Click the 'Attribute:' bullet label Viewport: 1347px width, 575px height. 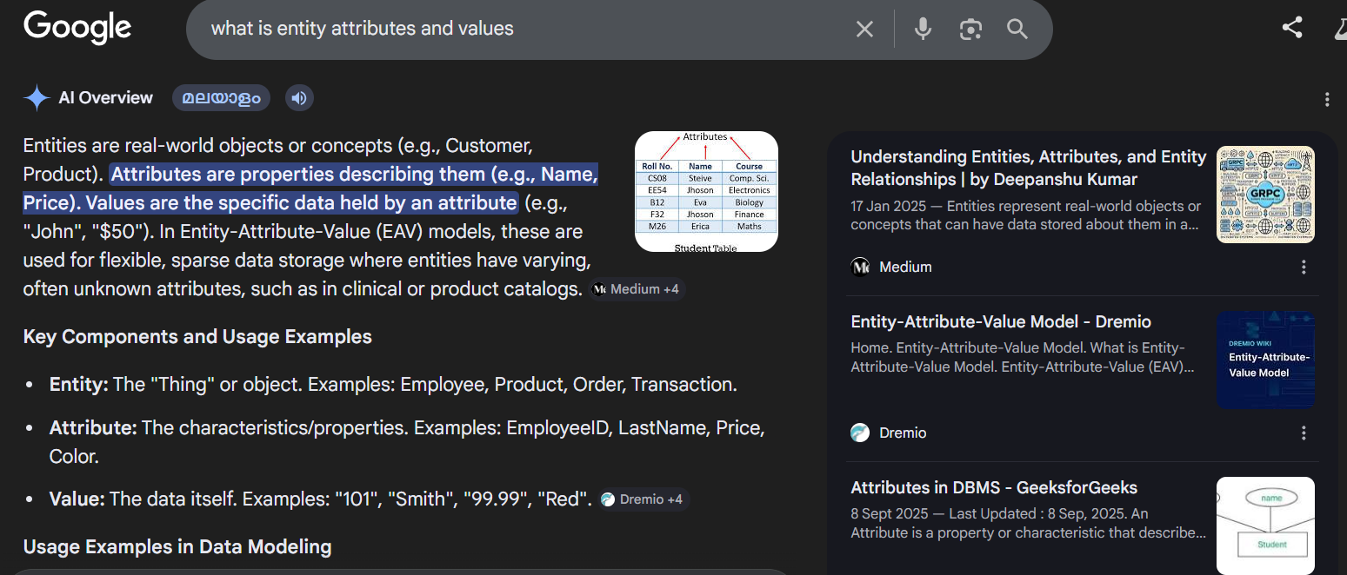point(93,427)
